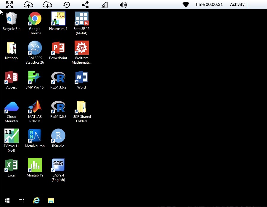Open the Windows Start menu
This screenshot has width=267, height=207.
pyautogui.click(x=7, y=200)
